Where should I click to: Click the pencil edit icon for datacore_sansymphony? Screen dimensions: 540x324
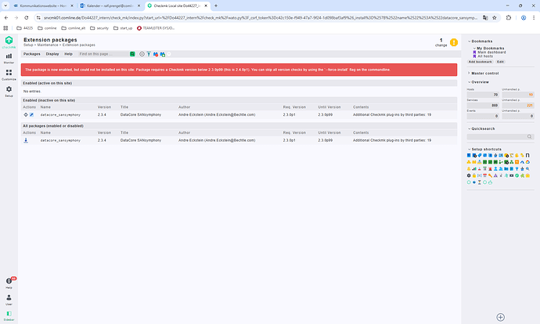click(31, 115)
